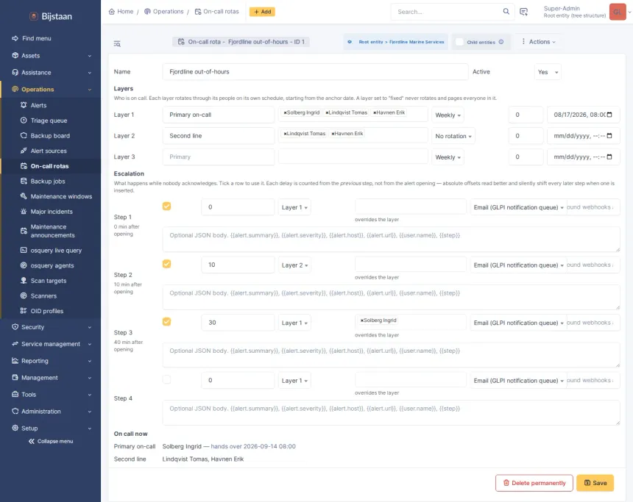Click Delete permanently button

534,483
